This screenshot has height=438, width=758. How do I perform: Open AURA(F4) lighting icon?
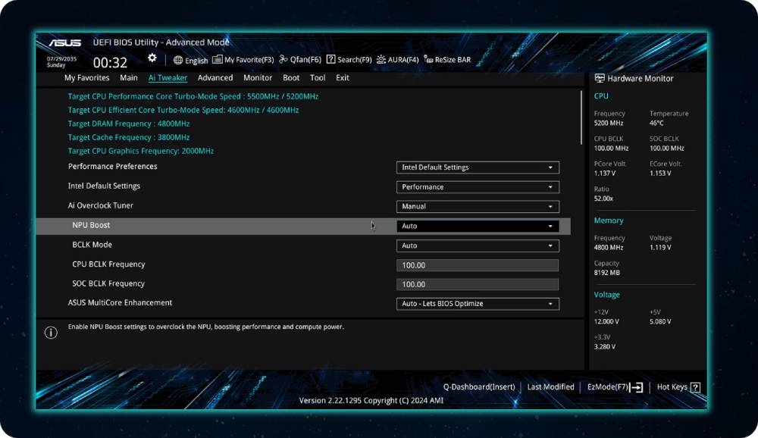click(x=381, y=60)
